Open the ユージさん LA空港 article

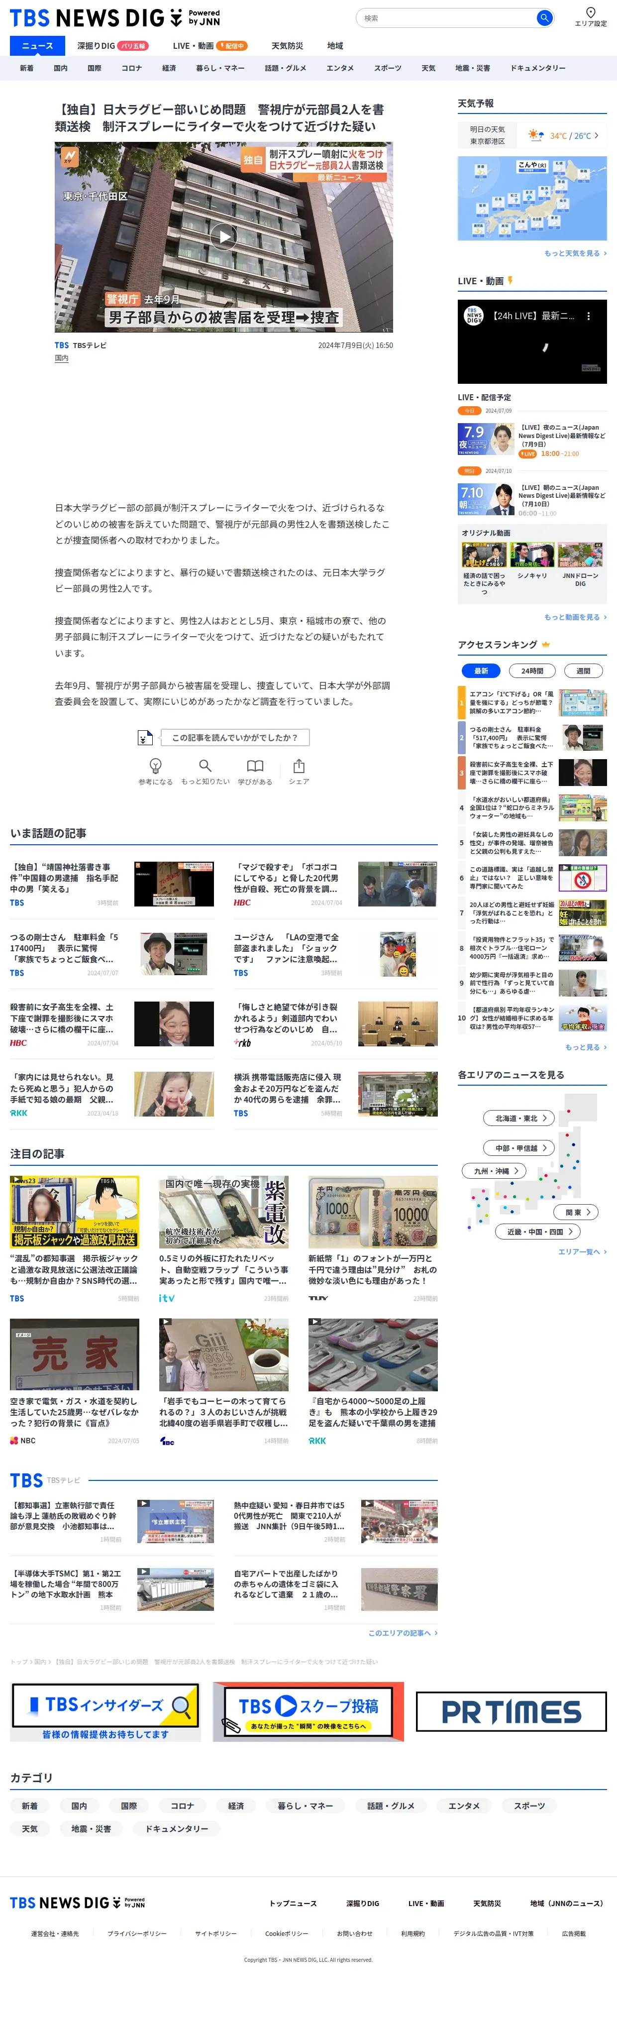336,953
